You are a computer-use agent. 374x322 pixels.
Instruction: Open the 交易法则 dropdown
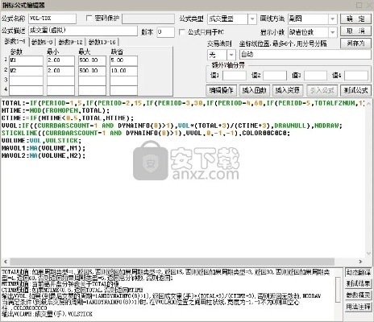click(x=231, y=55)
